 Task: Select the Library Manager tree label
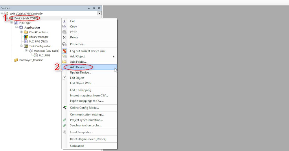(x=38, y=37)
